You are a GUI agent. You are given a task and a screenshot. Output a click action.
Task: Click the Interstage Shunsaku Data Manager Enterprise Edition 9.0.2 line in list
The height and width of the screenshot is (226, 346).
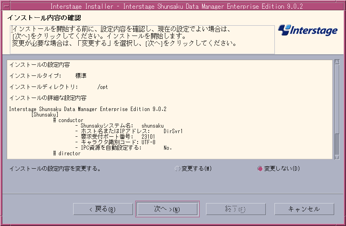[88, 109]
